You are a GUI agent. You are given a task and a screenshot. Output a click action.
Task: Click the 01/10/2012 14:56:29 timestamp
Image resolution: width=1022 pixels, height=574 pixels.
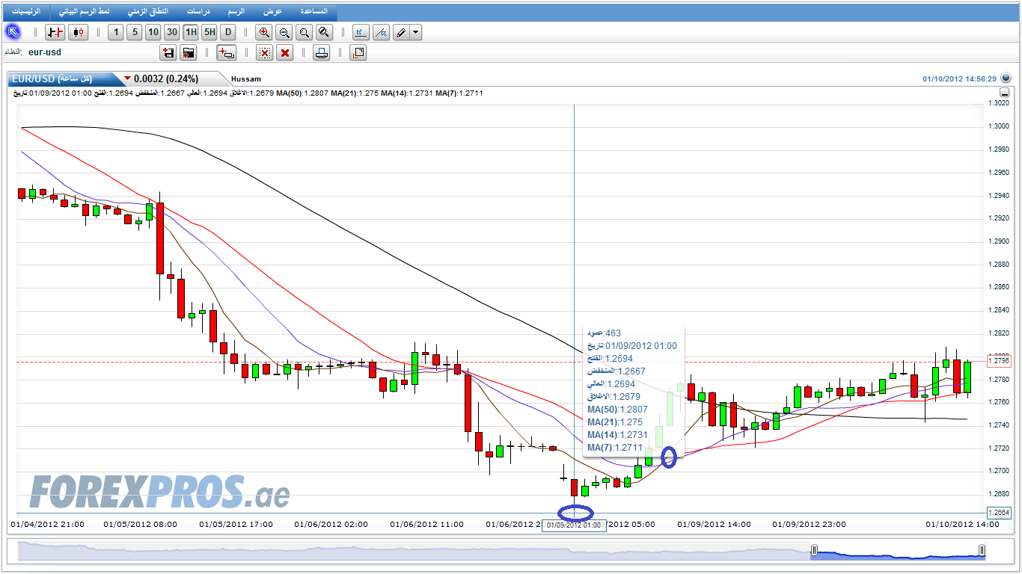click(x=959, y=78)
